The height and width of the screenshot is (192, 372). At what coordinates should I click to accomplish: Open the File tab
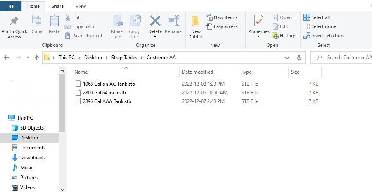[10, 6]
